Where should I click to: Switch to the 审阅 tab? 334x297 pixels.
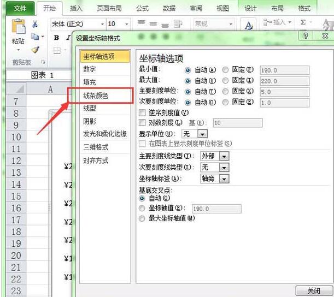(x=196, y=9)
